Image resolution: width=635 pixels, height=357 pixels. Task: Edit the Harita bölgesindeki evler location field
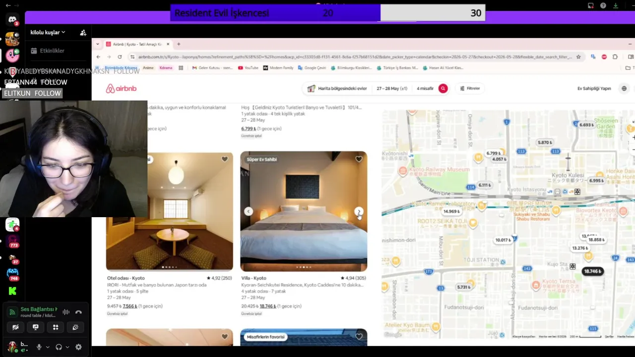coord(337,88)
